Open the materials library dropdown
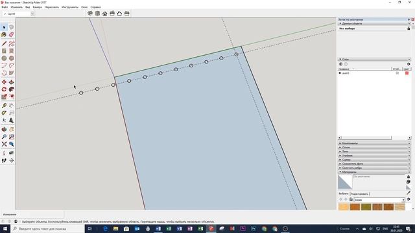Viewport: 415px width, 233px height. tap(379, 200)
